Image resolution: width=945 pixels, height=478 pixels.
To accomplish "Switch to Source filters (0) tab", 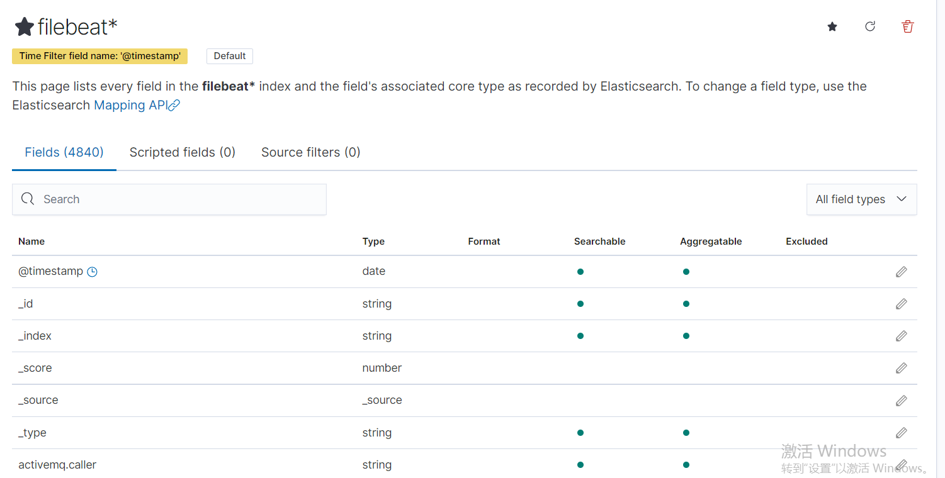I will click(x=311, y=152).
